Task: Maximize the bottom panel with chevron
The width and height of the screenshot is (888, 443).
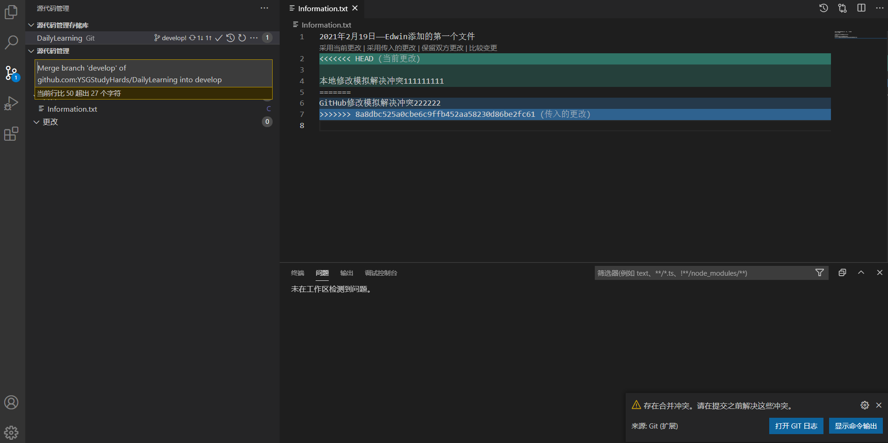Action: (x=861, y=272)
